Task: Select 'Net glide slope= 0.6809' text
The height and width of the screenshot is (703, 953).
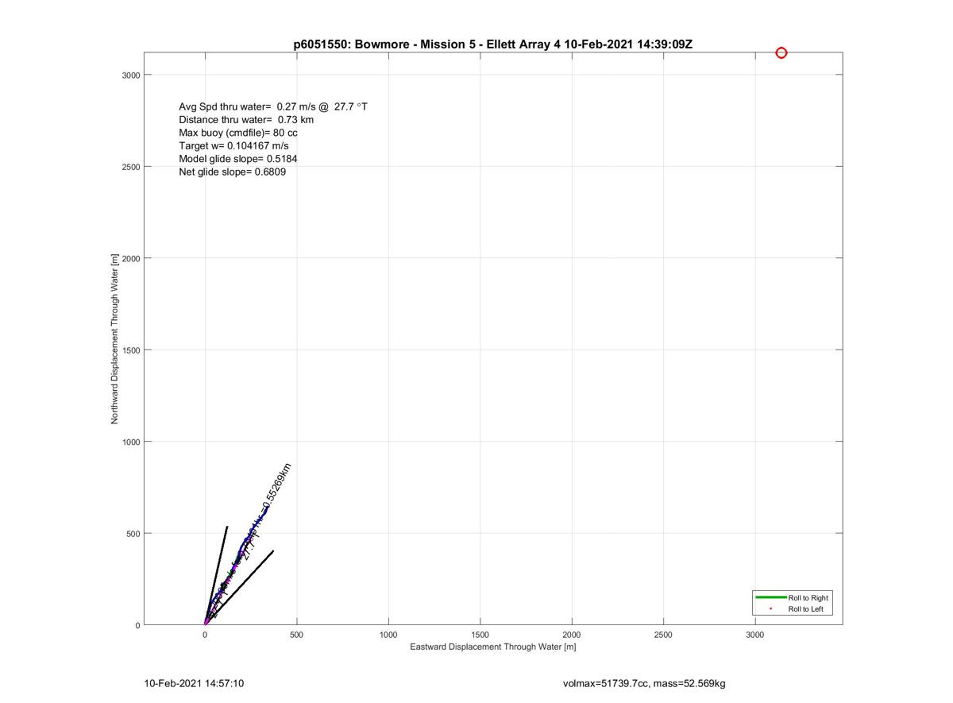Action: [x=233, y=172]
